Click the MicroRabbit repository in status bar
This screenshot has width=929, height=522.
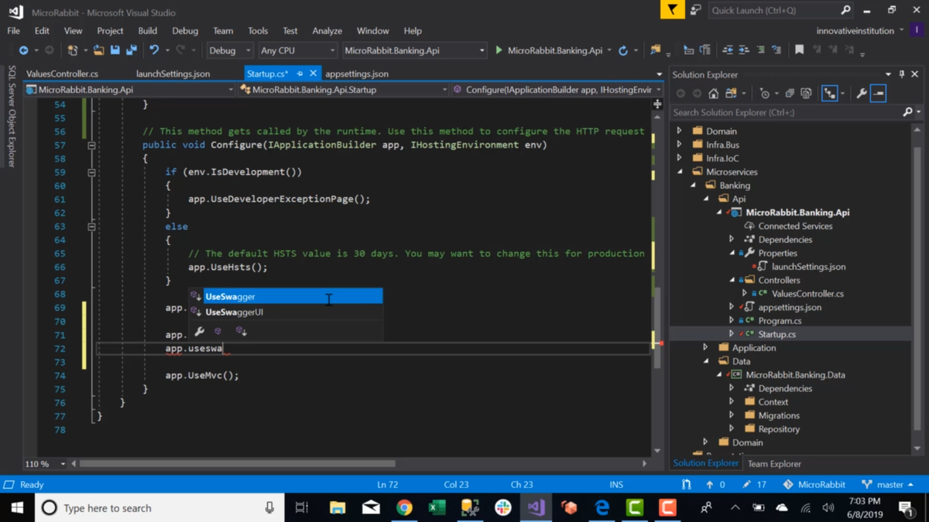tap(814, 485)
